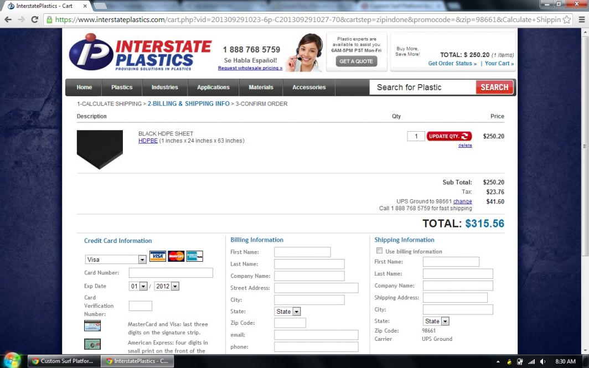Click the Visa card icon
This screenshot has height=368, width=589.
[x=157, y=256]
